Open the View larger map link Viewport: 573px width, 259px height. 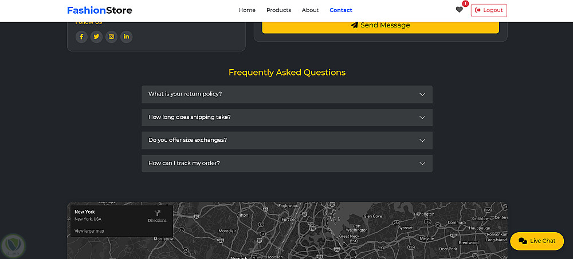89,231
